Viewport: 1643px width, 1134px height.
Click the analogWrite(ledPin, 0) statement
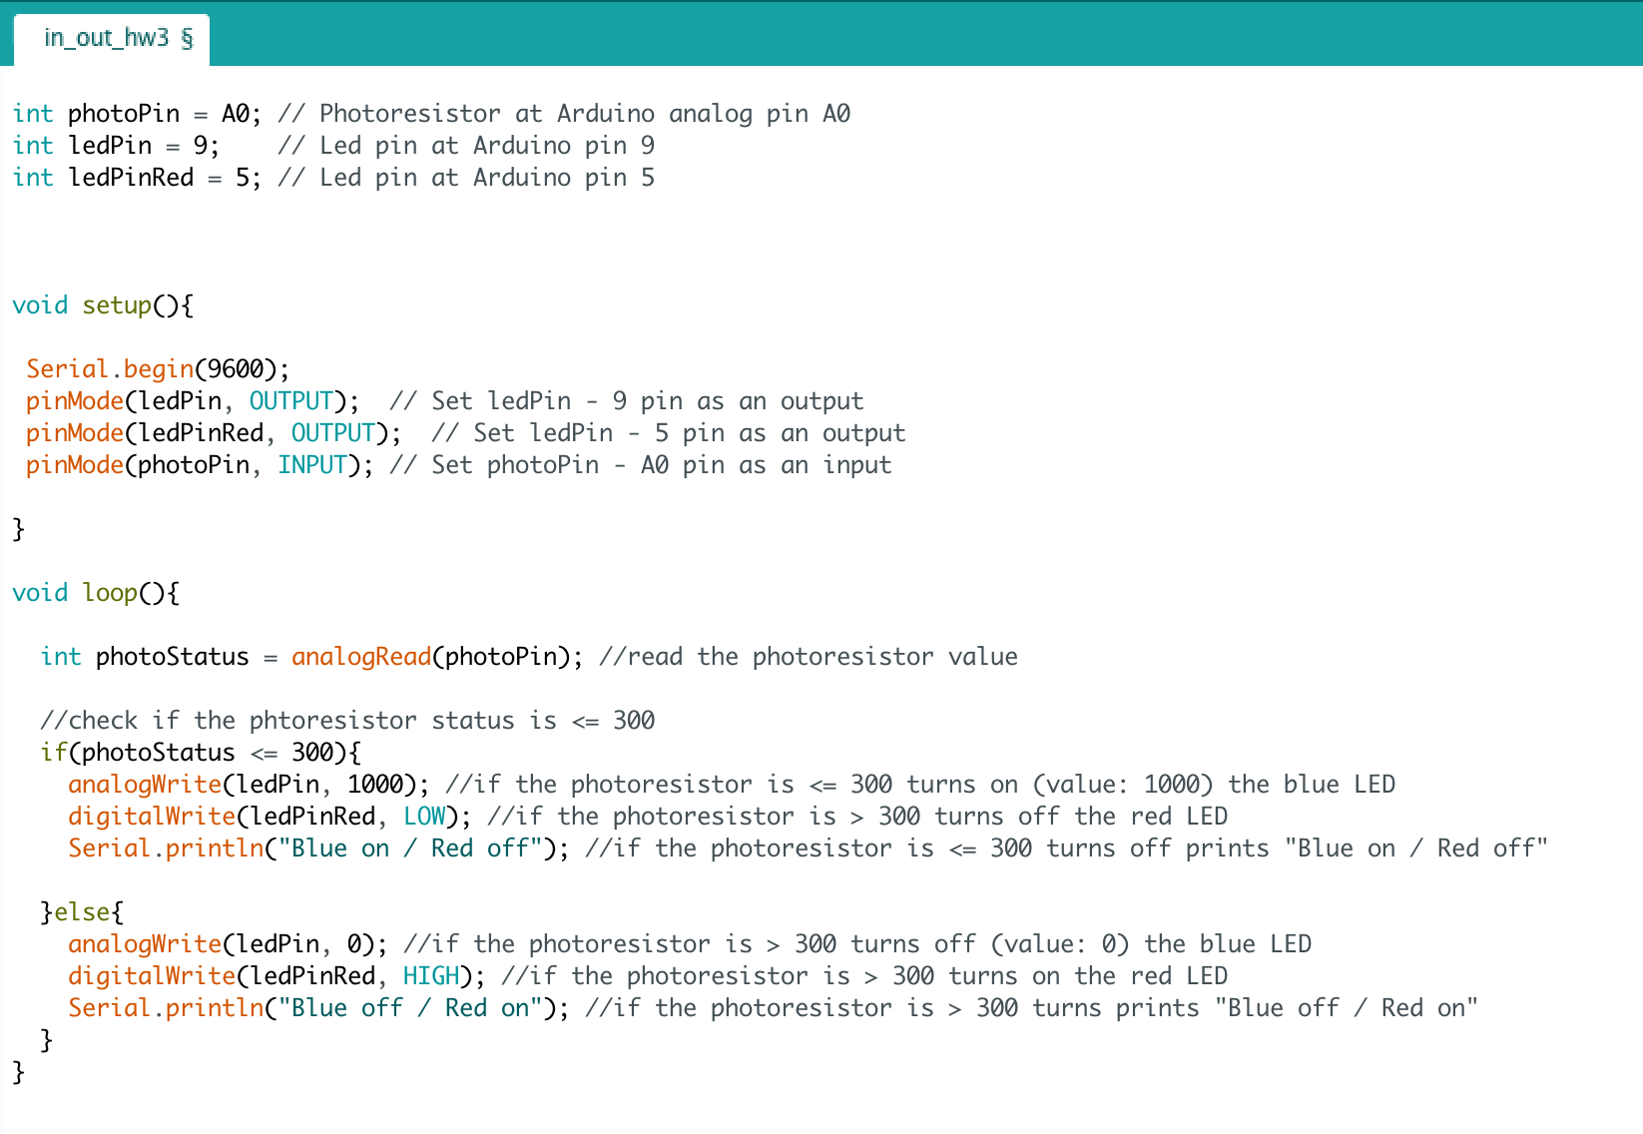click(x=227, y=944)
